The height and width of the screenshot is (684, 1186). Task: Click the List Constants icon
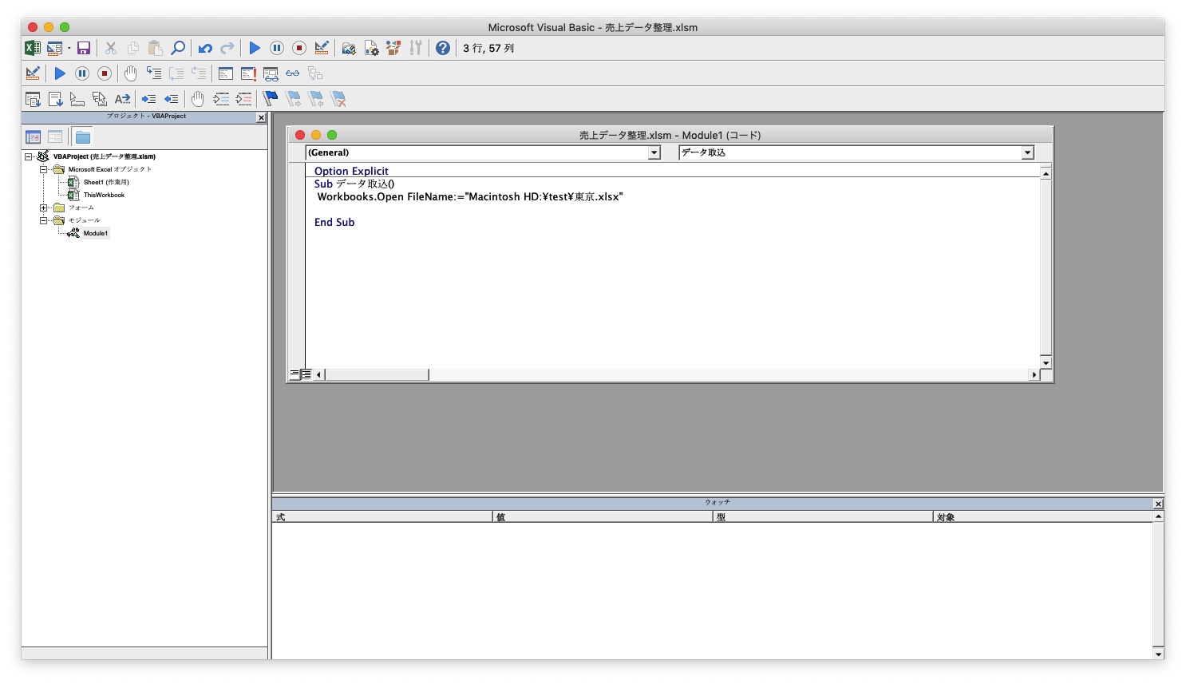pos(55,99)
